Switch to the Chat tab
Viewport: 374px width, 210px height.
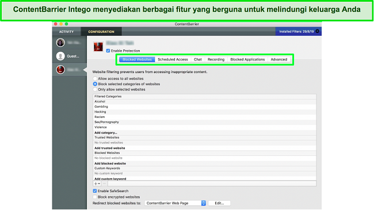pos(198,59)
